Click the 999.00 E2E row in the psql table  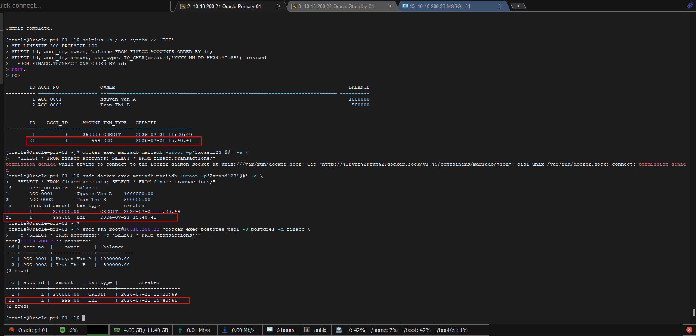coord(93,300)
